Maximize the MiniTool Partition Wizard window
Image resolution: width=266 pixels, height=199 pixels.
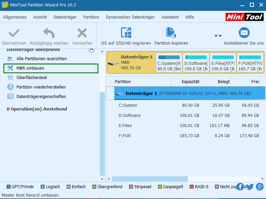click(252, 5)
